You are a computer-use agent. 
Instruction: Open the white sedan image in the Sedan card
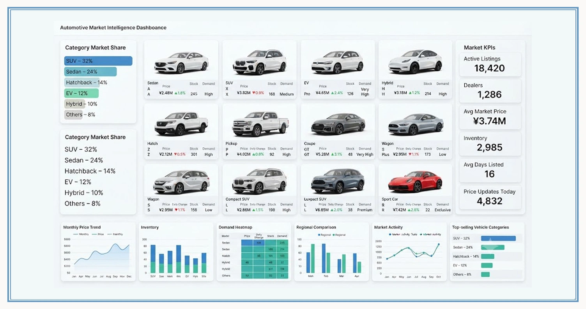[x=181, y=62]
